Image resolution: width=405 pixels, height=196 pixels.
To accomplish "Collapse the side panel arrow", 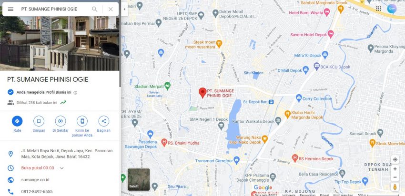I will point(124,10).
